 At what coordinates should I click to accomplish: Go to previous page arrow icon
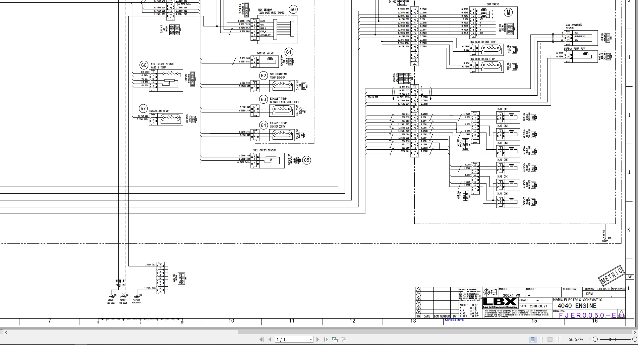270,339
